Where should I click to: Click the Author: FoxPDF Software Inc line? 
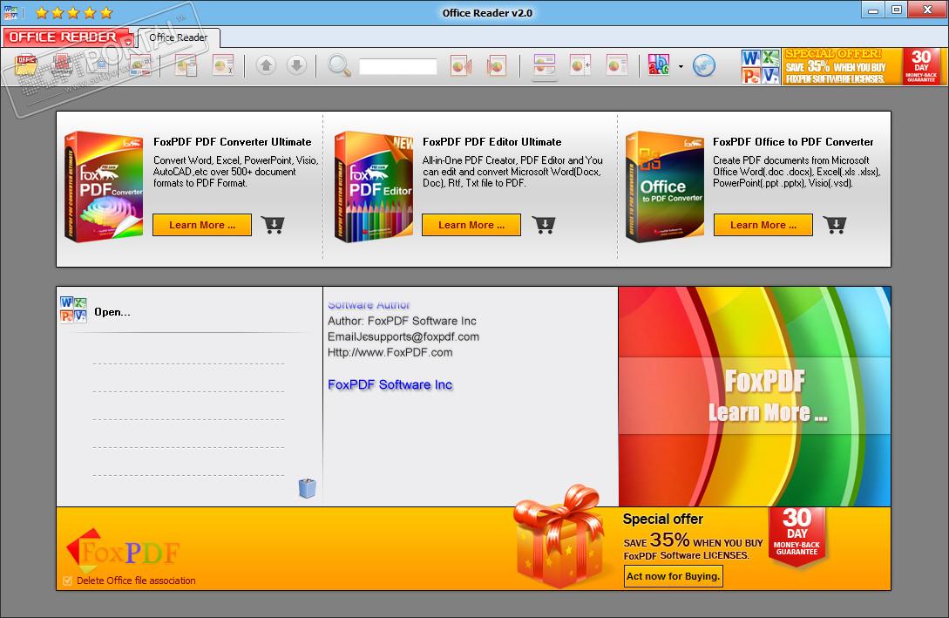point(402,321)
